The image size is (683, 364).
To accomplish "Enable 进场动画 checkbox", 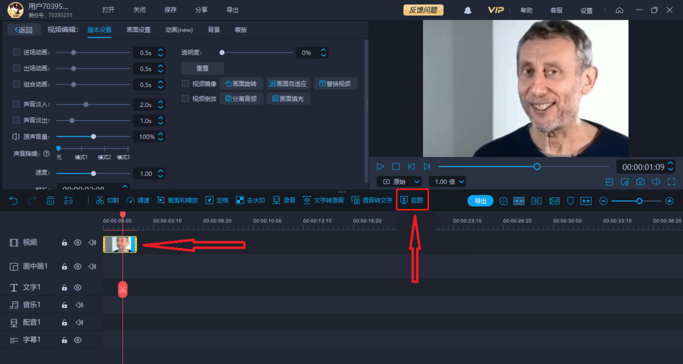I will click(x=17, y=52).
